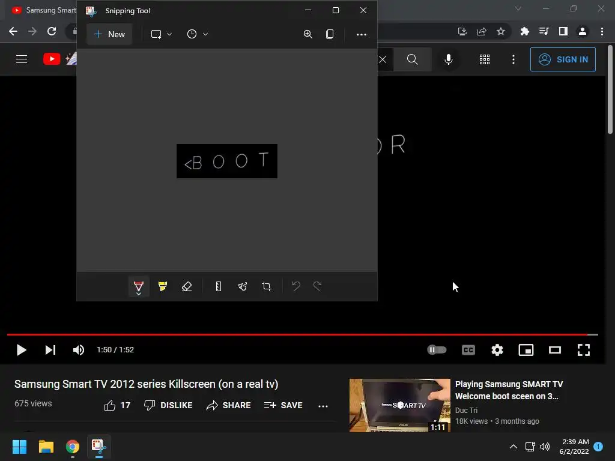This screenshot has height=461, width=615.
Task: Click the DISLIKE button
Action: pos(168,405)
